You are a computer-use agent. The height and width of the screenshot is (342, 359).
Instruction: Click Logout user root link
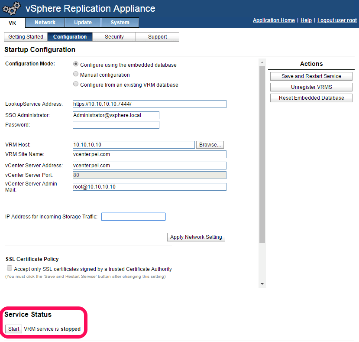337,20
